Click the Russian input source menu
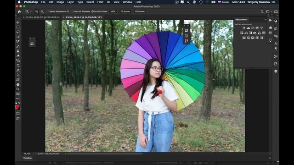The image size is (294, 165). pos(223,2)
